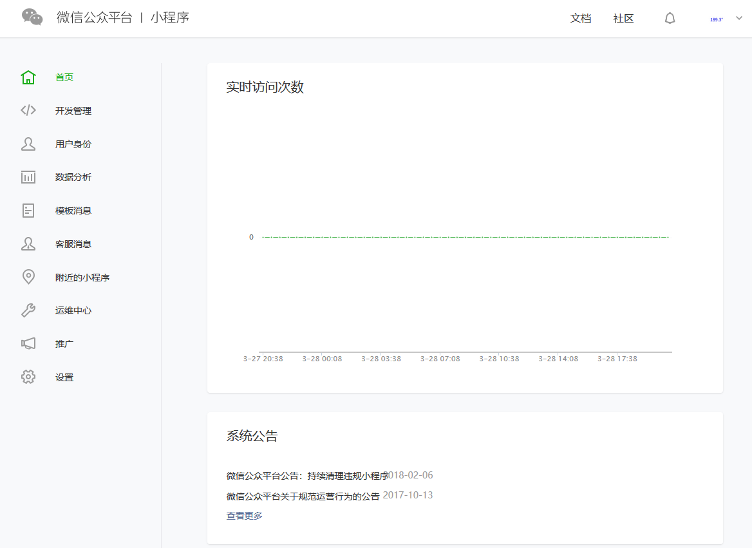Viewport: 752px width, 548px height.
Task: Click the 小程序 header title
Action: [170, 18]
